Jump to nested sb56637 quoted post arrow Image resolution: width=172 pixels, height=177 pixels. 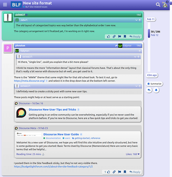click(139, 57)
